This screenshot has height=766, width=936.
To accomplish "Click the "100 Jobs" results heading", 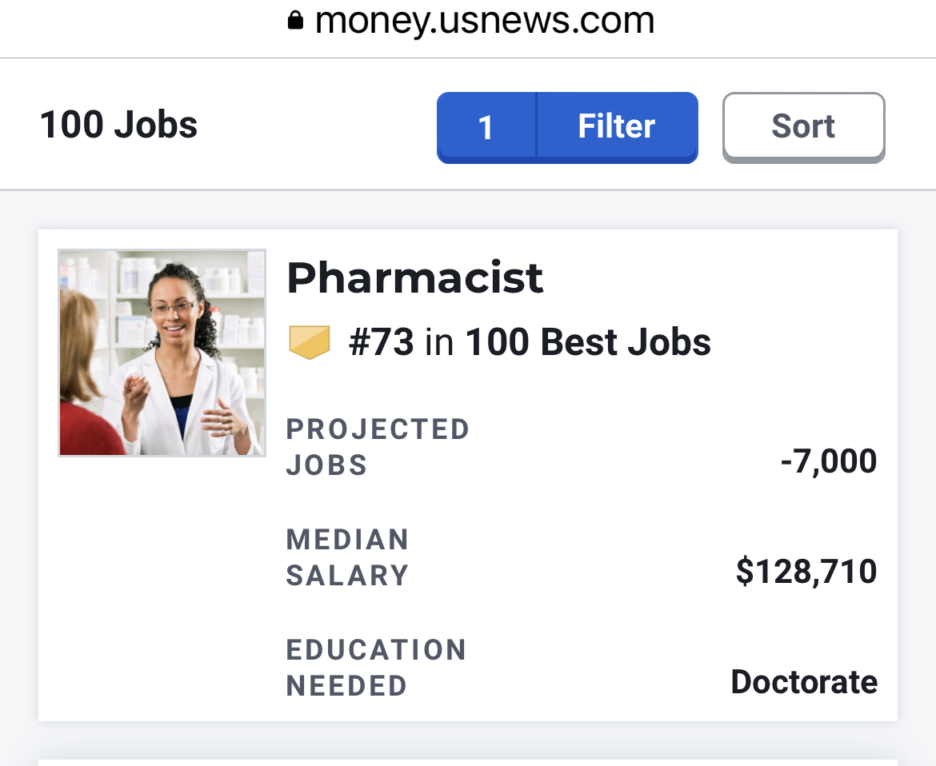I will [118, 126].
